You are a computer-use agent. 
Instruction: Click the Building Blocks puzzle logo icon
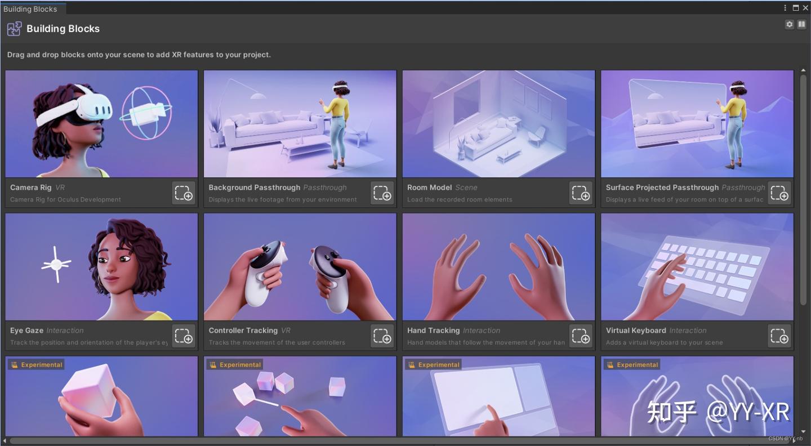[14, 29]
